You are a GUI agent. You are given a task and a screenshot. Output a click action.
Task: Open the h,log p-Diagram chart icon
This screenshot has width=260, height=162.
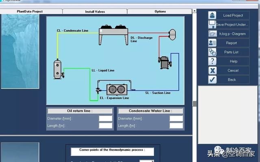coord(212,34)
